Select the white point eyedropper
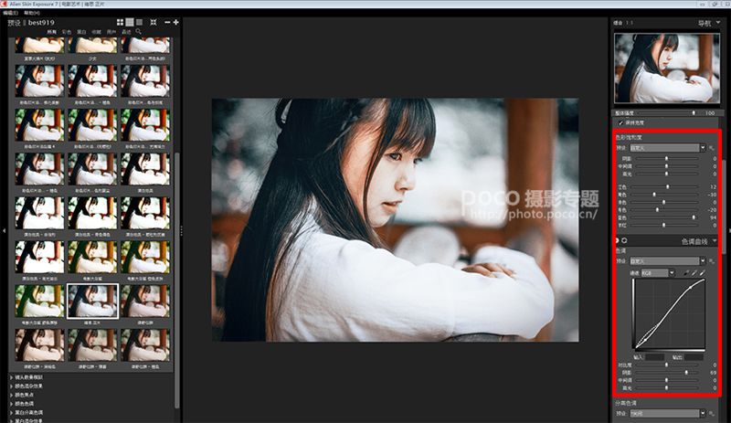The width and height of the screenshot is (731, 423). coord(703,273)
